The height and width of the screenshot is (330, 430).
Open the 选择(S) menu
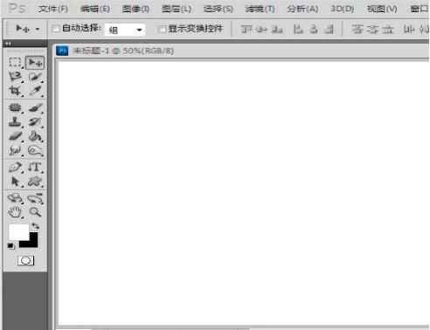[x=218, y=9]
